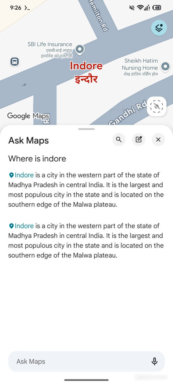Screen dimensions: 173x385
Task: Tap the Sheikh Hatim Nursing Home pin
Action: (166, 66)
